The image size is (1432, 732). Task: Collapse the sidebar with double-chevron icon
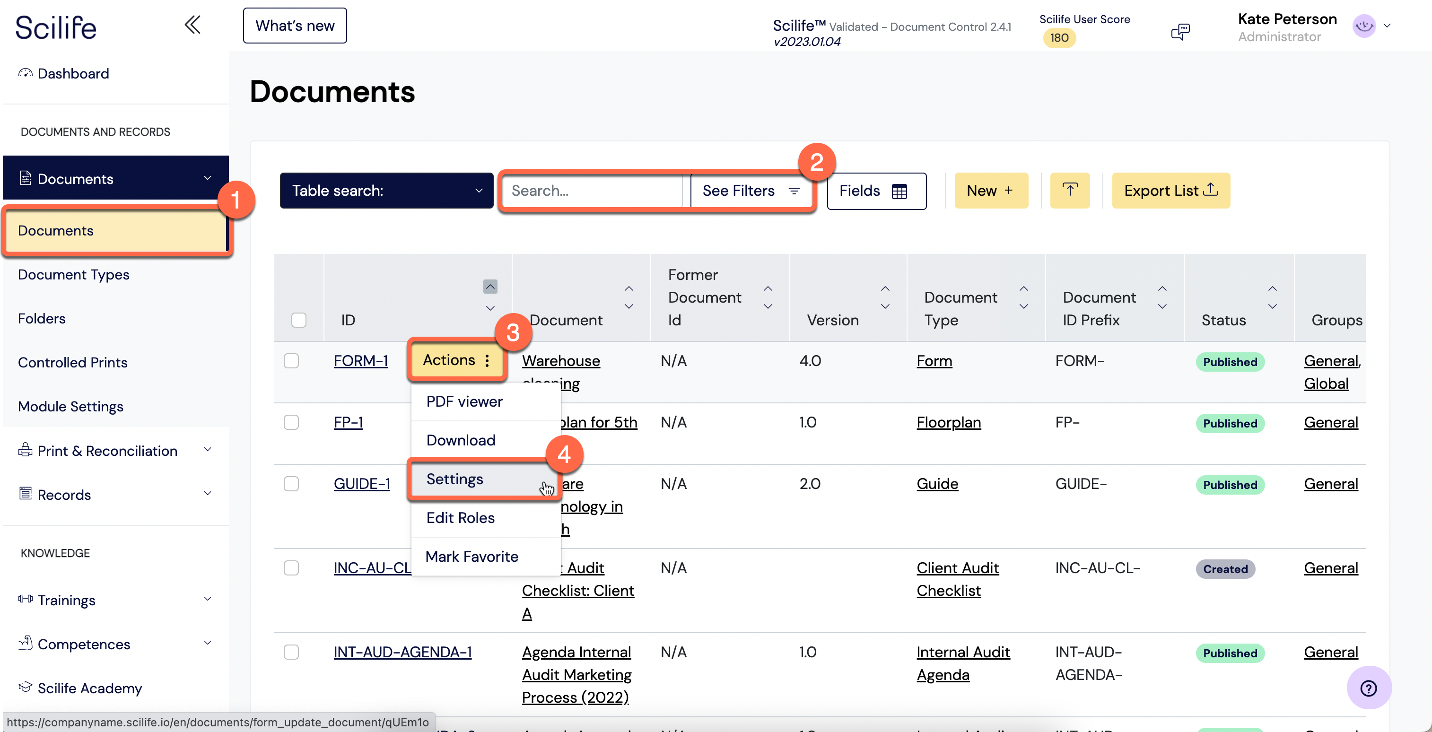pos(192,25)
